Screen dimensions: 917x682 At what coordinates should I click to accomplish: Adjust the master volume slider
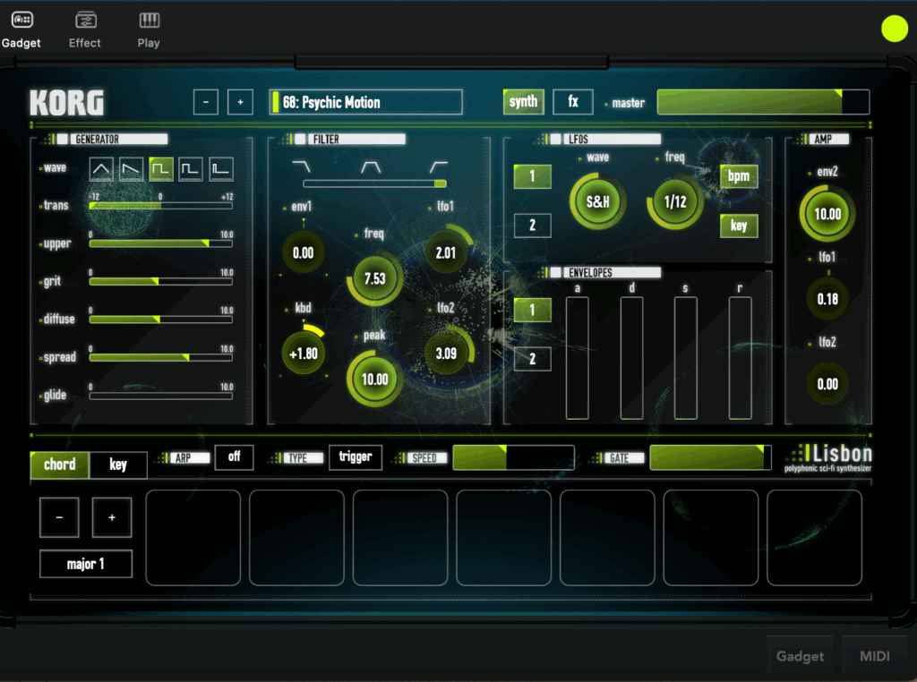coord(762,102)
